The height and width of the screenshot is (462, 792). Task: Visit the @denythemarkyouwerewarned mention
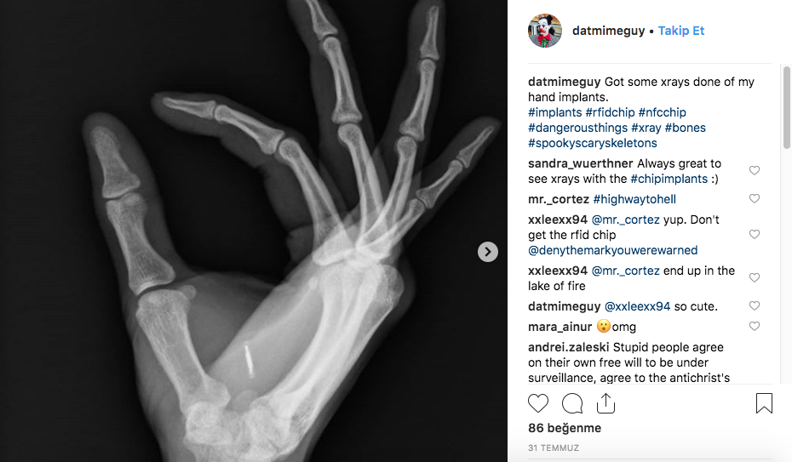pyautogui.click(x=612, y=250)
